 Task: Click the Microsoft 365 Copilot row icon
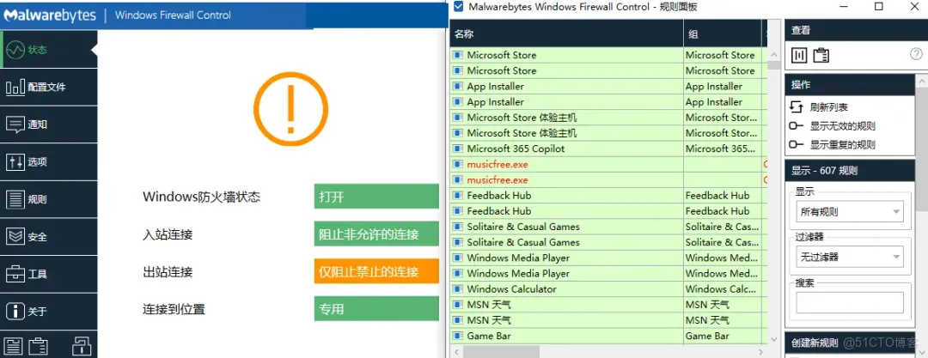[x=457, y=149]
